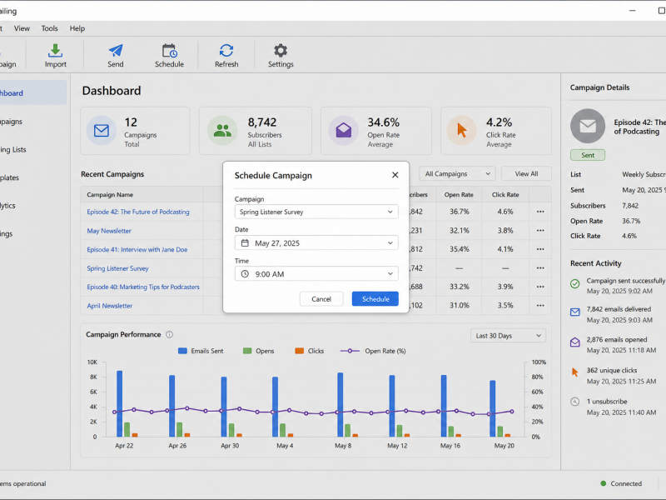Click the emails delivered envelope icon
The width and height of the screenshot is (666, 500).
click(x=574, y=312)
